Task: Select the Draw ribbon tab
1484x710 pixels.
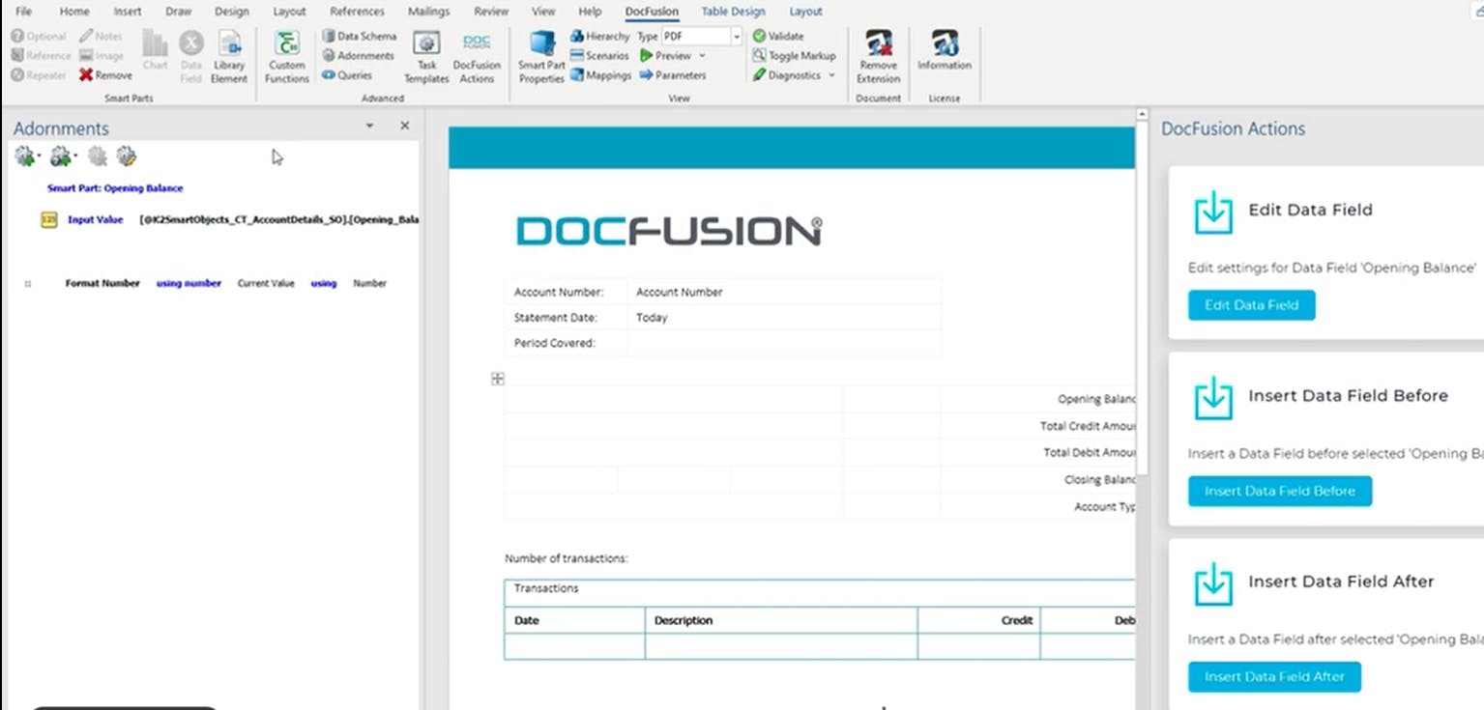Action: 178,11
